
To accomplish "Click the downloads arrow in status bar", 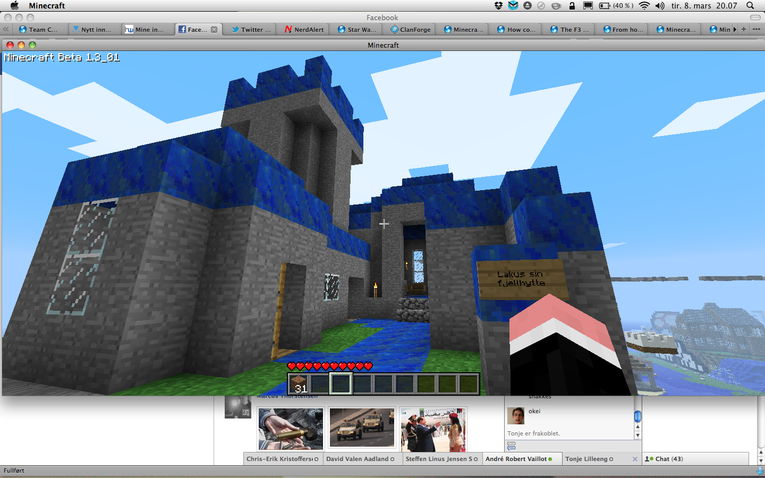I will coord(760,471).
